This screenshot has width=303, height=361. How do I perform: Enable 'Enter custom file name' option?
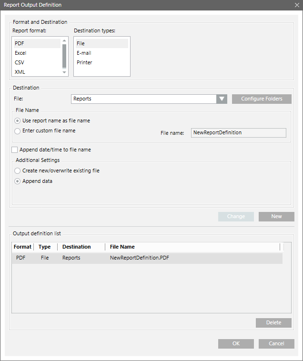click(x=18, y=131)
